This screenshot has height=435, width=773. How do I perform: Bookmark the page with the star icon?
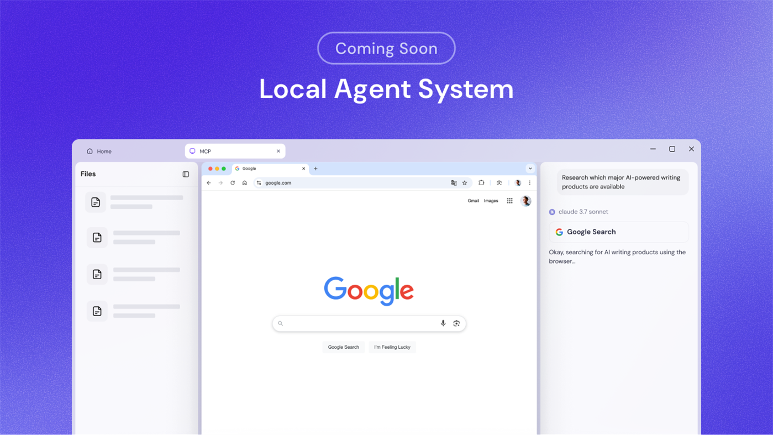pos(465,183)
